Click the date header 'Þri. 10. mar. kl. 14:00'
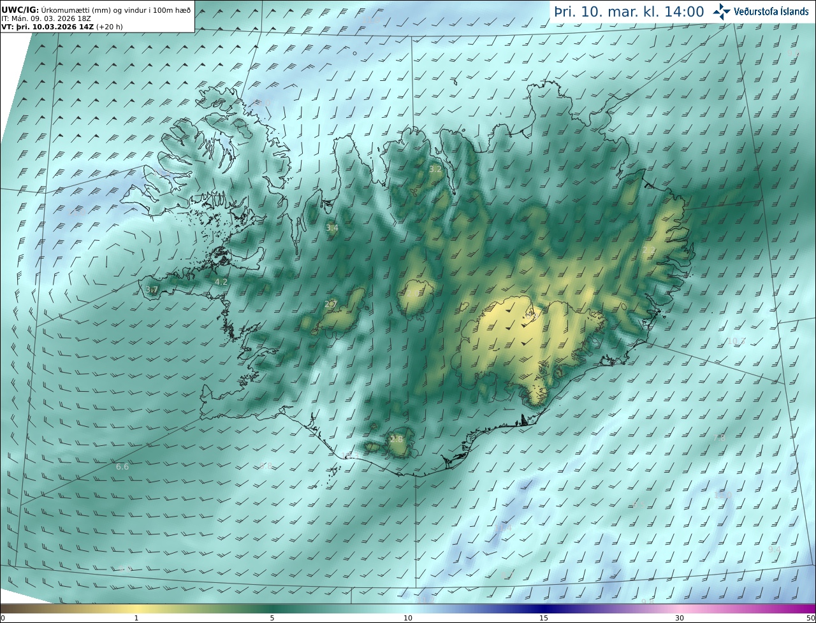Screen dimensions: 816x623 [629, 11]
